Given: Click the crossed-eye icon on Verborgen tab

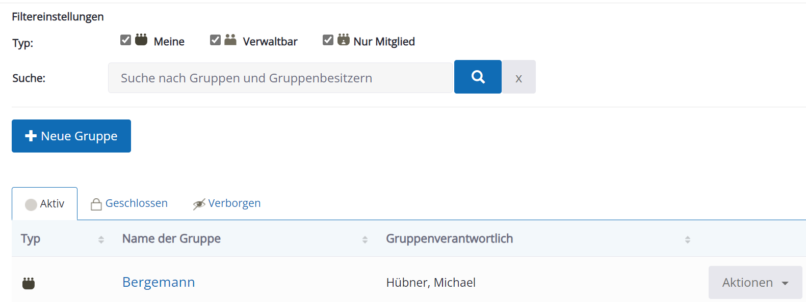Looking at the screenshot, I should (199, 204).
